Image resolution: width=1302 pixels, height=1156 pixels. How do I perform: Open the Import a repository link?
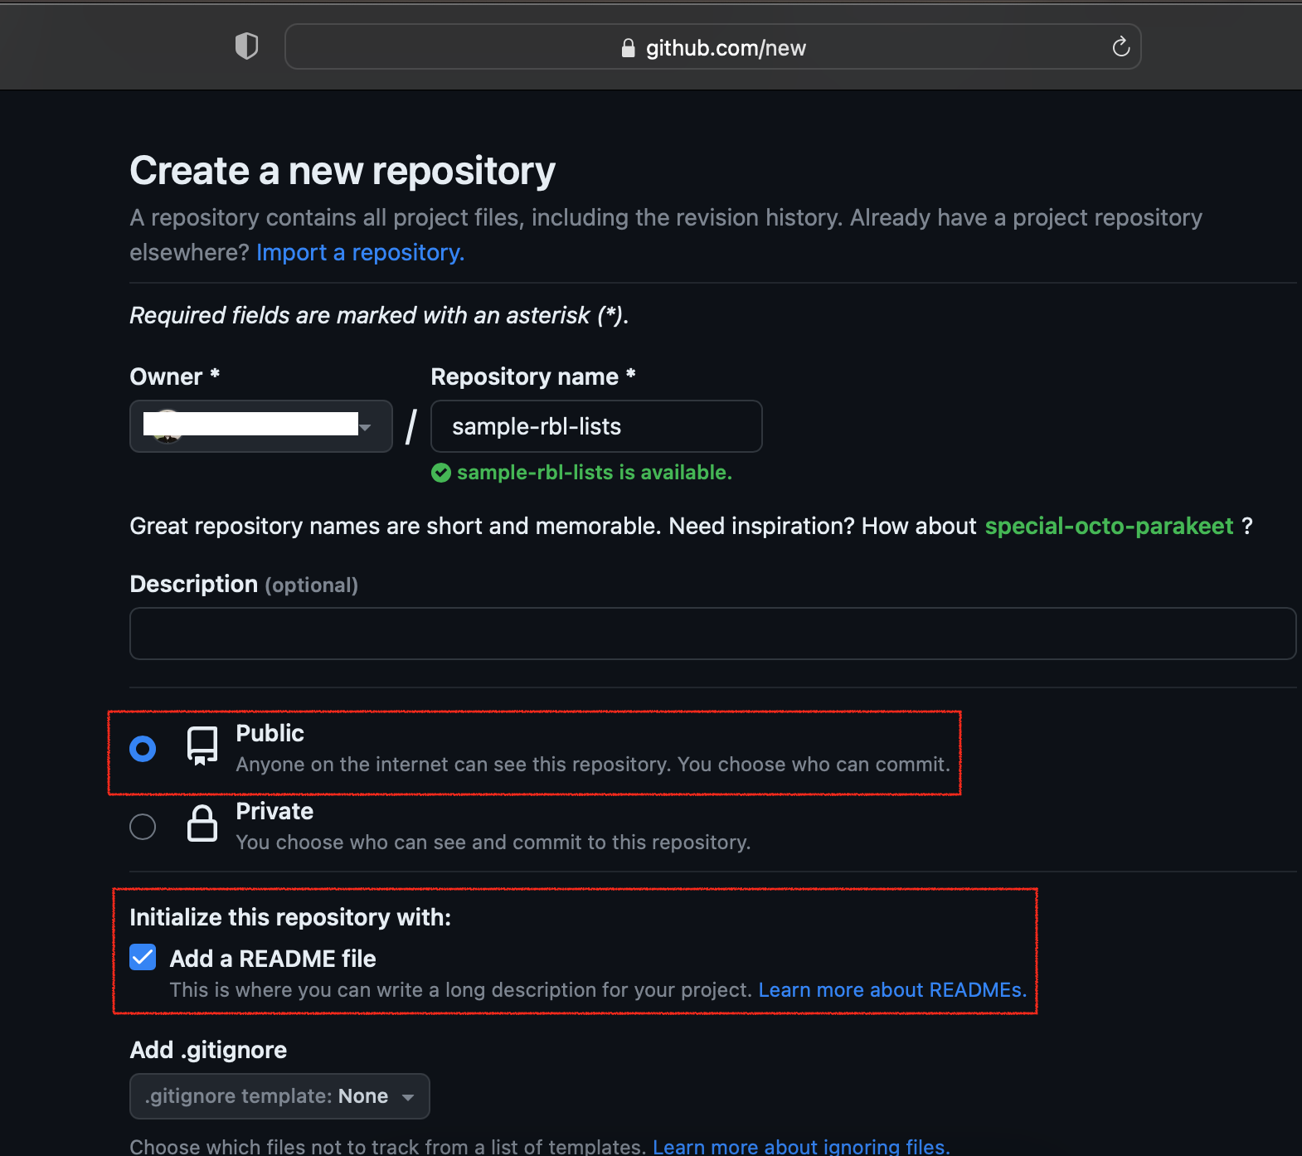(x=360, y=252)
